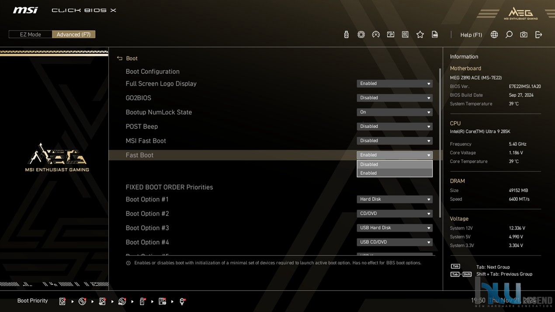Select the first CD/DVD disc icon in Boot Priority
The width and height of the screenshot is (555, 312).
(82, 301)
